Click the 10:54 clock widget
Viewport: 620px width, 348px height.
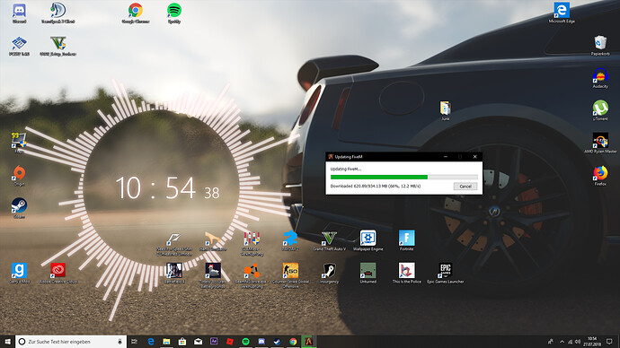click(x=168, y=187)
